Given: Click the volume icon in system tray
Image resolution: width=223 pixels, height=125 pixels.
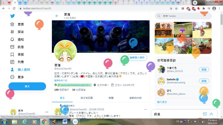Looking at the screenshot, I should click(x=203, y=122).
